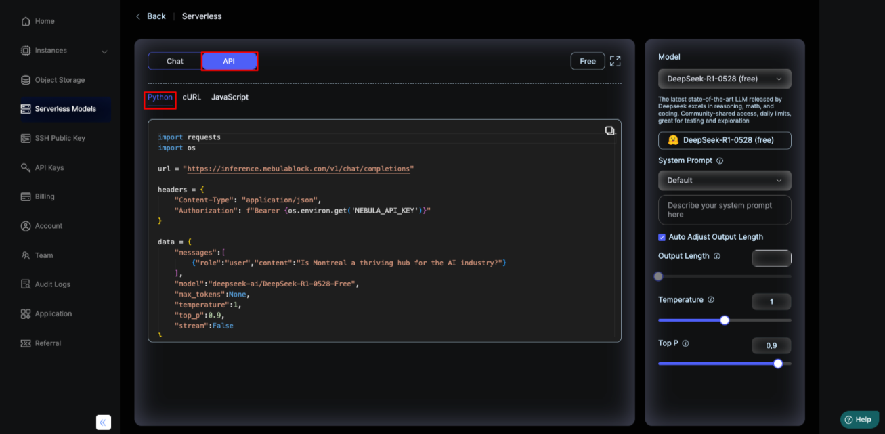Image resolution: width=885 pixels, height=434 pixels.
Task: Click the 'Serverless' breadcrumb text
Action: tap(202, 16)
